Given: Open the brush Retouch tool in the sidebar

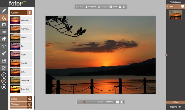Looking at the screenshot, I should point(4,53).
